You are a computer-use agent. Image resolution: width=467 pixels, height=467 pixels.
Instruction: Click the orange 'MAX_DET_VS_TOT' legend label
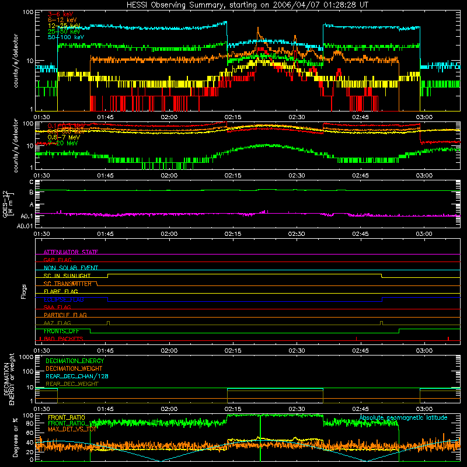click(72, 429)
